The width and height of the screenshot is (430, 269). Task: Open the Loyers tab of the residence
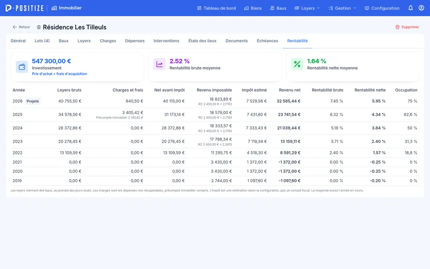[84, 41]
